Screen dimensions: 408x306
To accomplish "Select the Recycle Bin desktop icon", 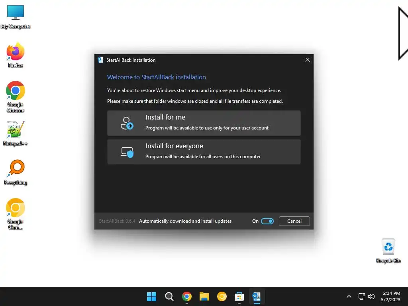I will click(x=388, y=251).
